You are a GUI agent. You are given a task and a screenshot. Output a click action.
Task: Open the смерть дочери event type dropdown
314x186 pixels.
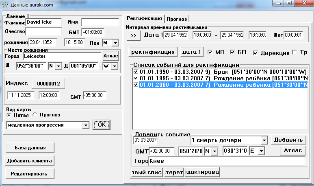pos(264,140)
